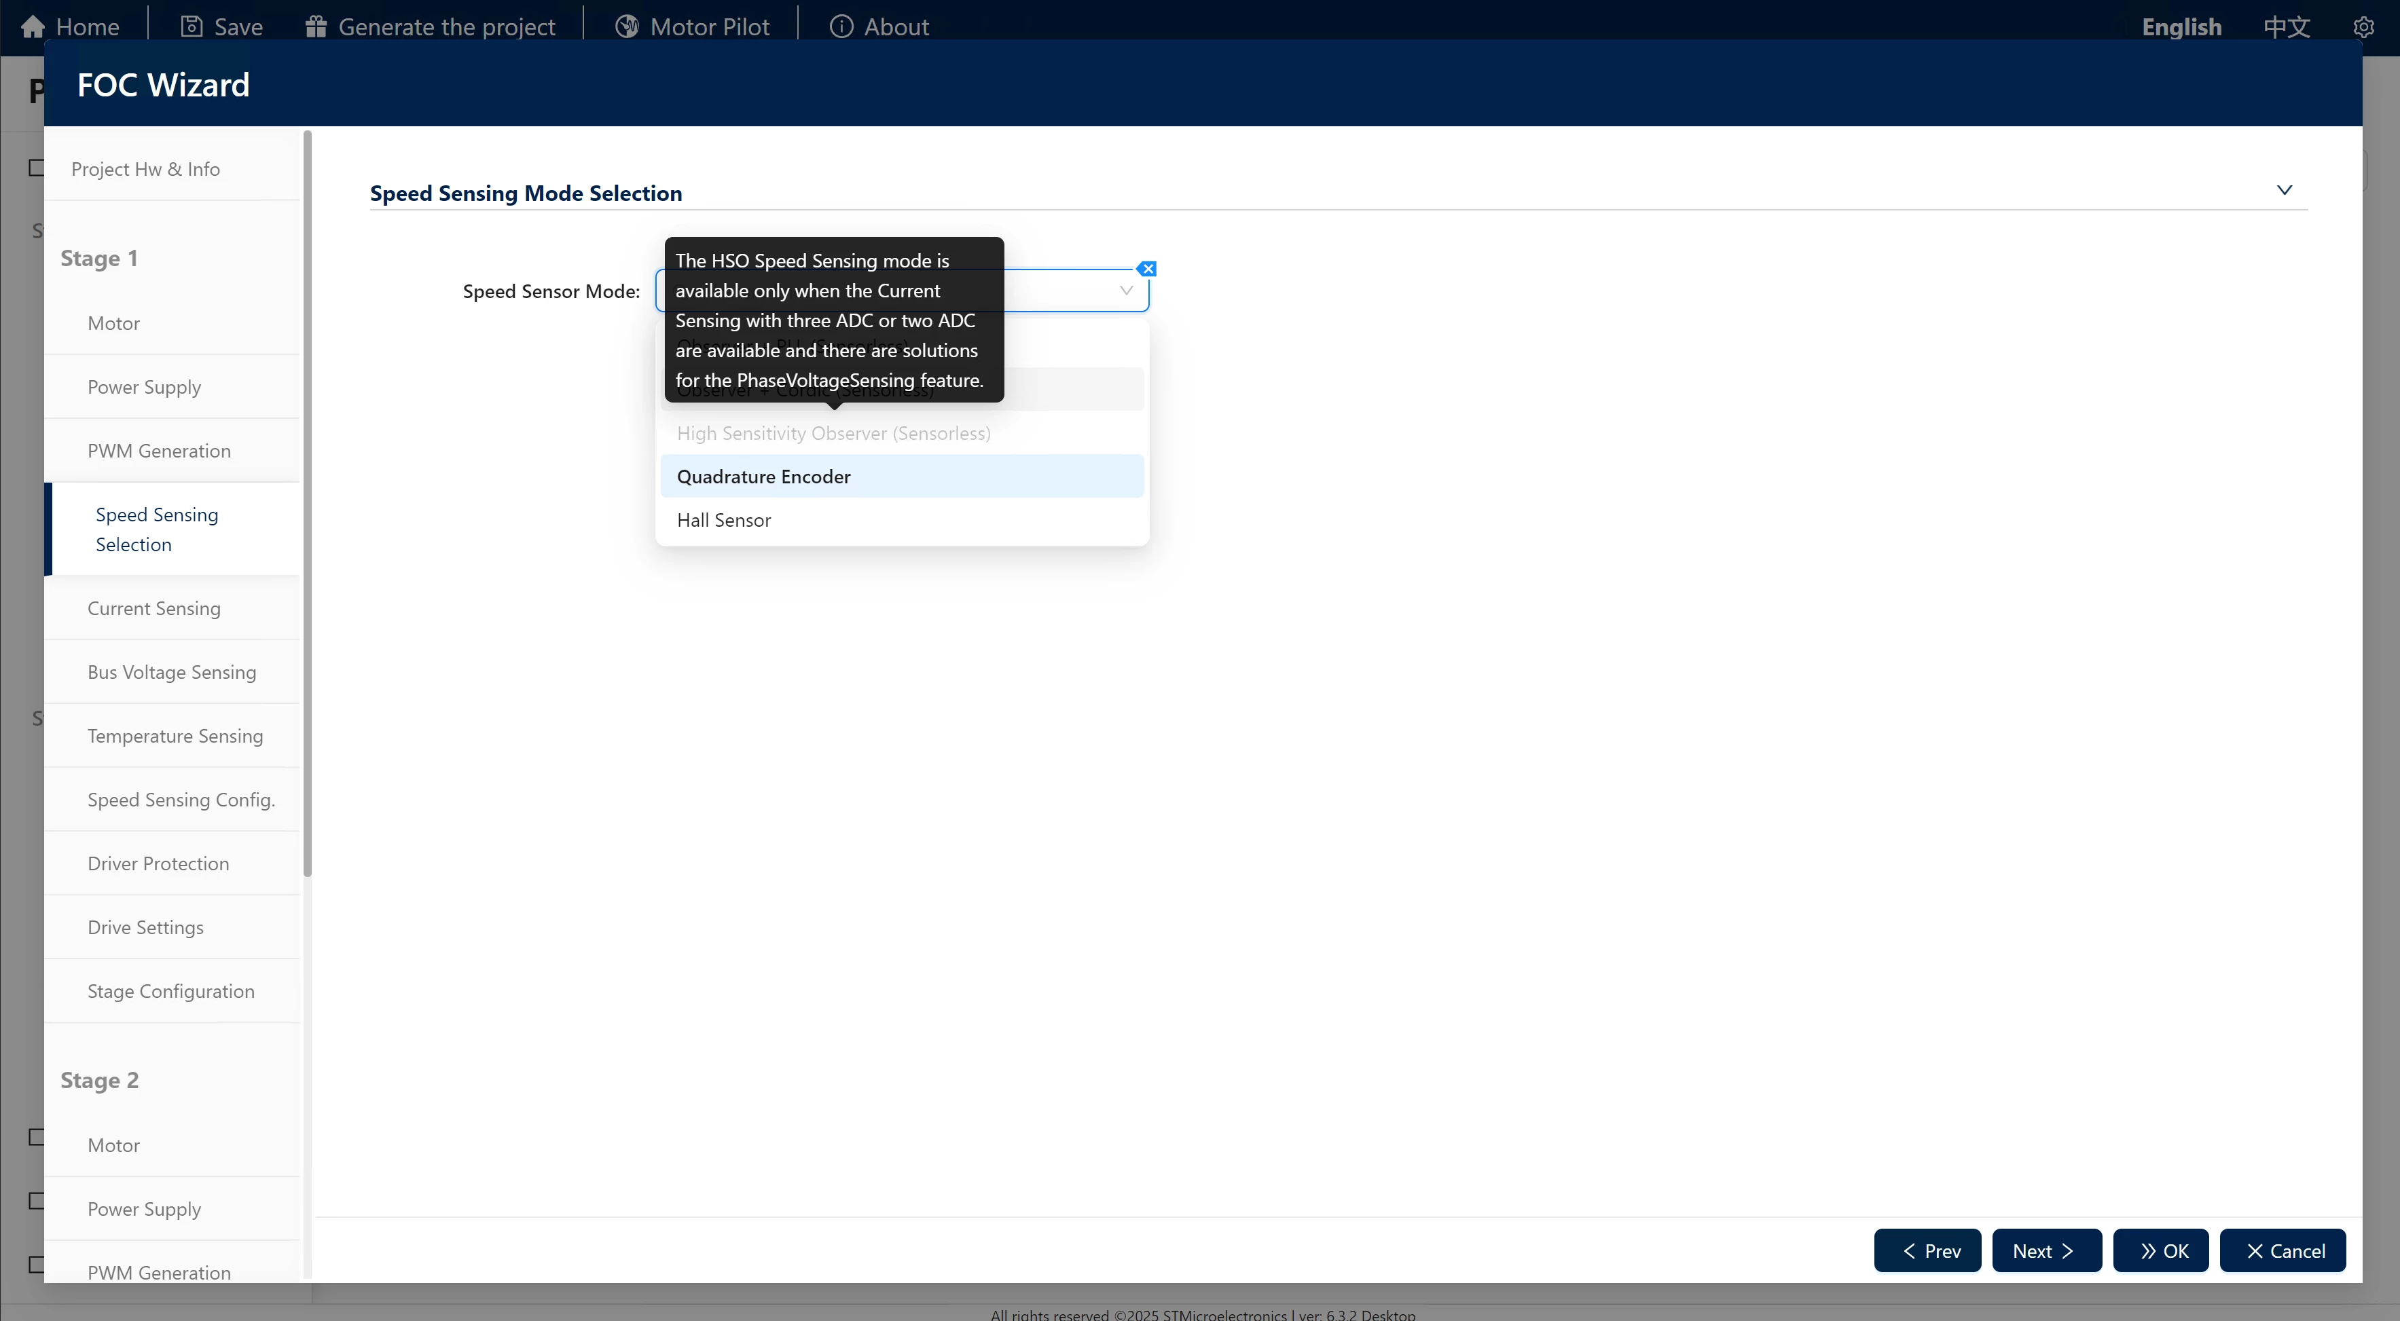
Task: Open Drive Settings step
Action: pyautogui.click(x=172, y=927)
